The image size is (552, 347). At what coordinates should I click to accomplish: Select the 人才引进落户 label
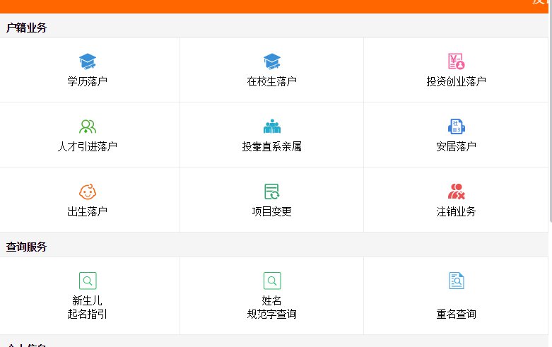88,146
